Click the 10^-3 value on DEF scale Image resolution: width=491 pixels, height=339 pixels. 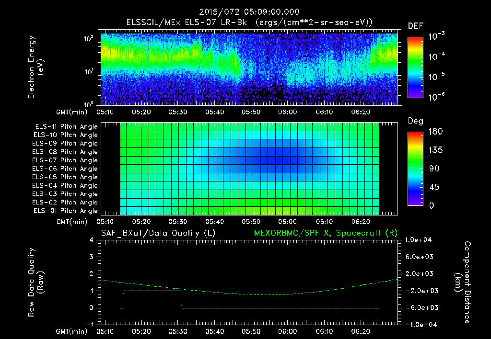pos(437,36)
